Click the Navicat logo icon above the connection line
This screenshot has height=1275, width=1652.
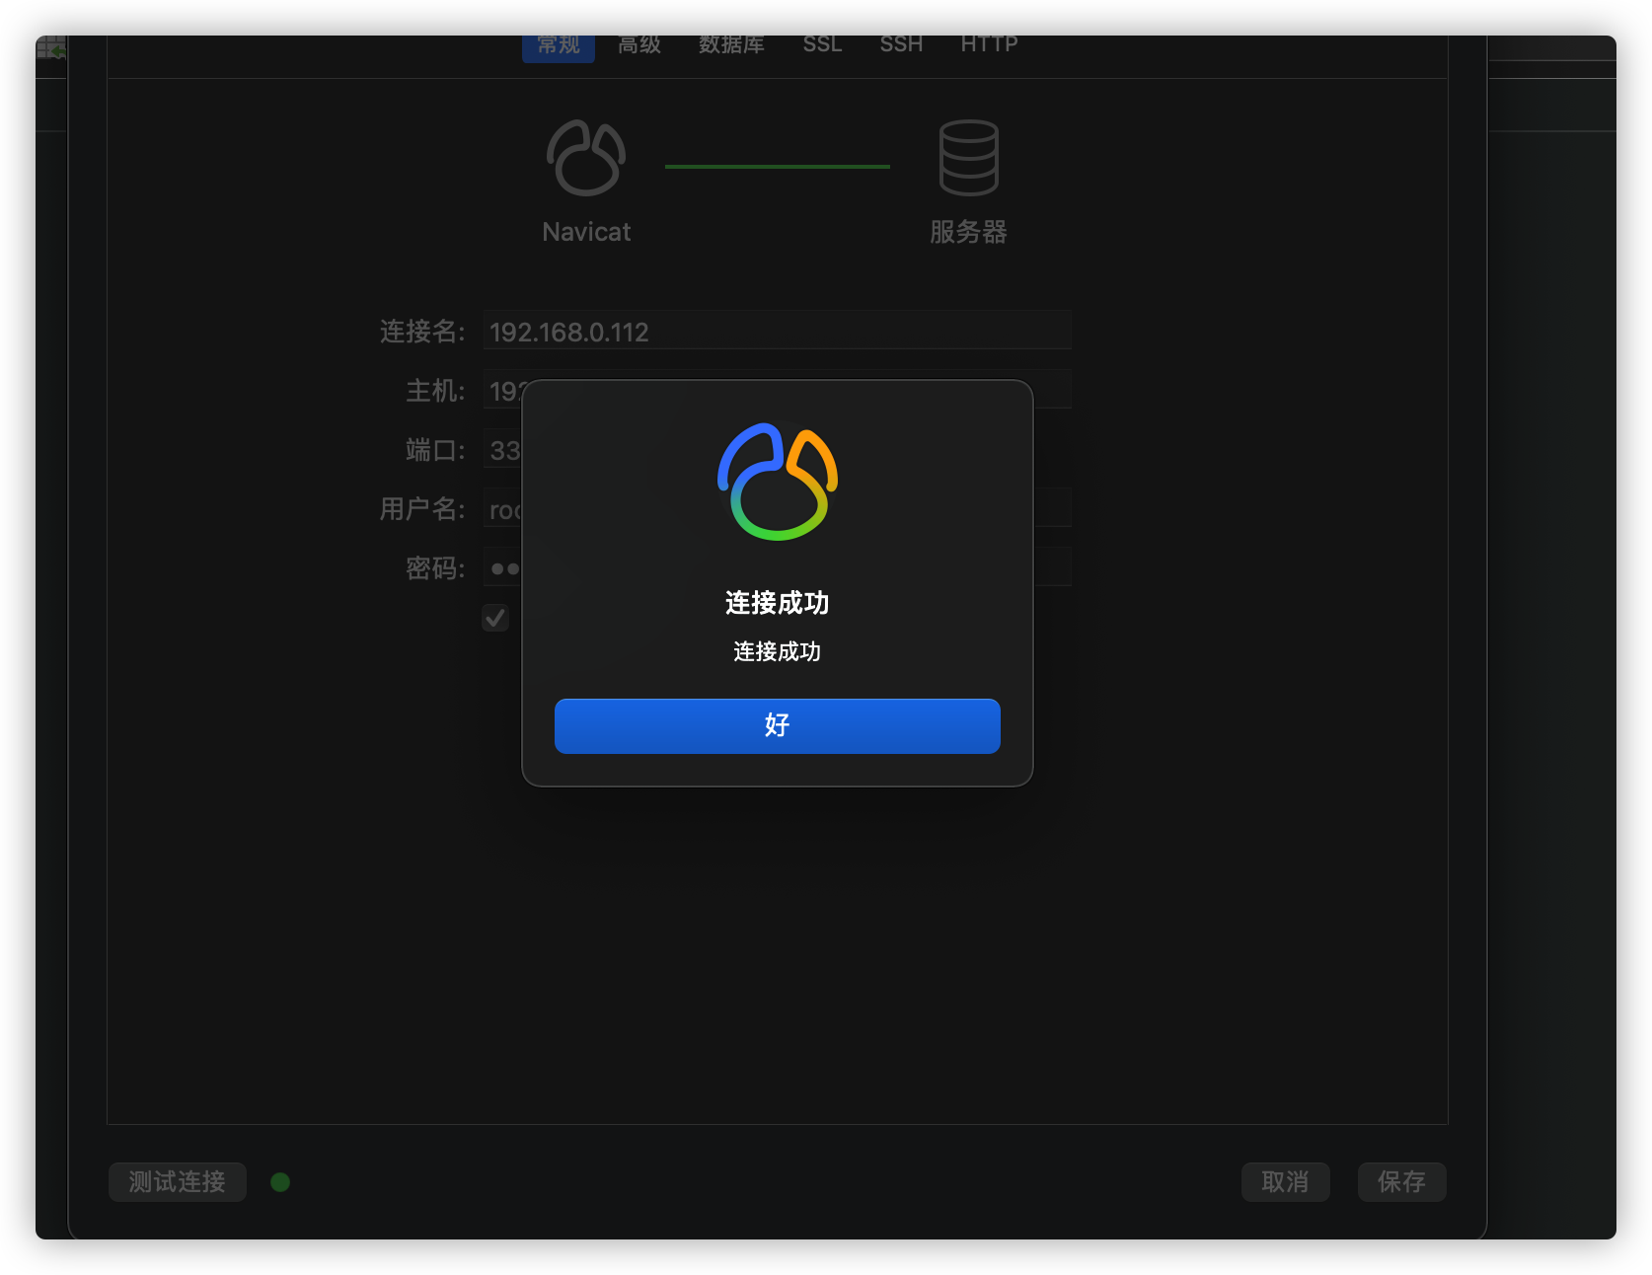click(x=585, y=156)
